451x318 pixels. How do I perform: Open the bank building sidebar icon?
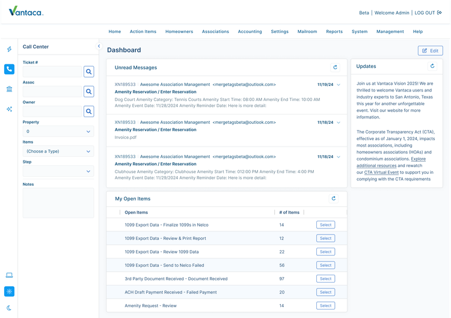click(x=9, y=89)
